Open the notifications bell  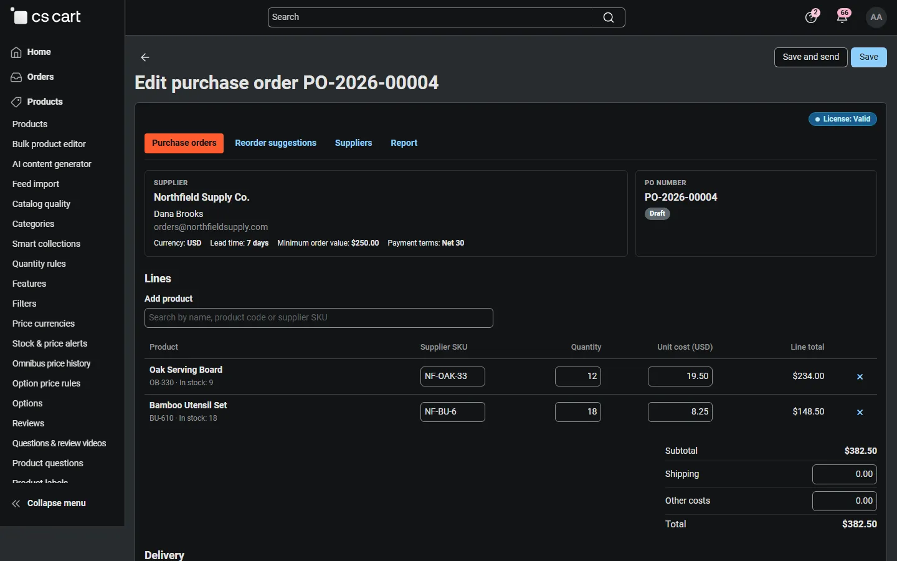pos(843,17)
